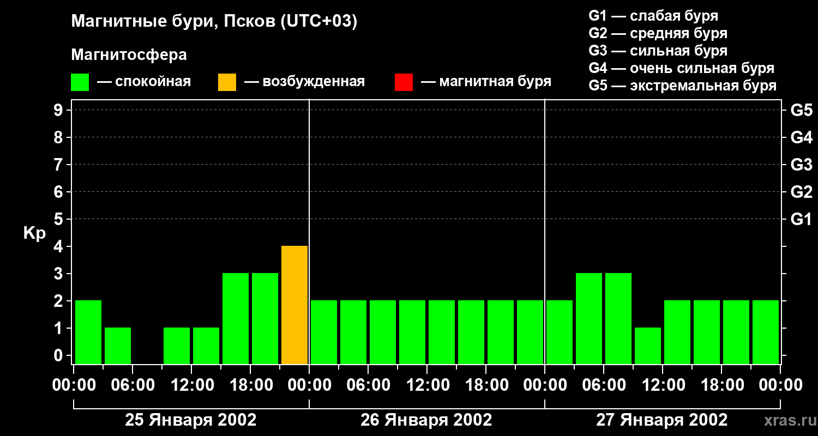The width and height of the screenshot is (818, 436).
Task: Click the Kp 1 bar starting 12:00 on 25 Января
Action: click(206, 346)
